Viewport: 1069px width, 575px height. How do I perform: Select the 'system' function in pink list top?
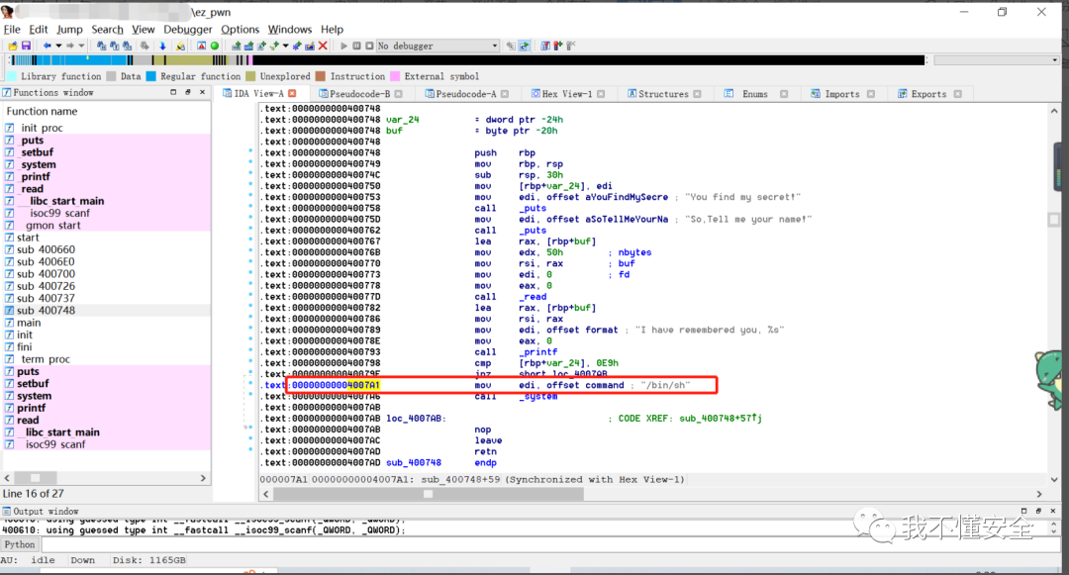click(39, 164)
